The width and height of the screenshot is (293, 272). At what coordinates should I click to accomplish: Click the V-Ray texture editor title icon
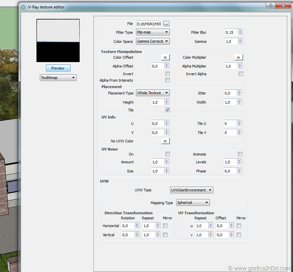23,7
